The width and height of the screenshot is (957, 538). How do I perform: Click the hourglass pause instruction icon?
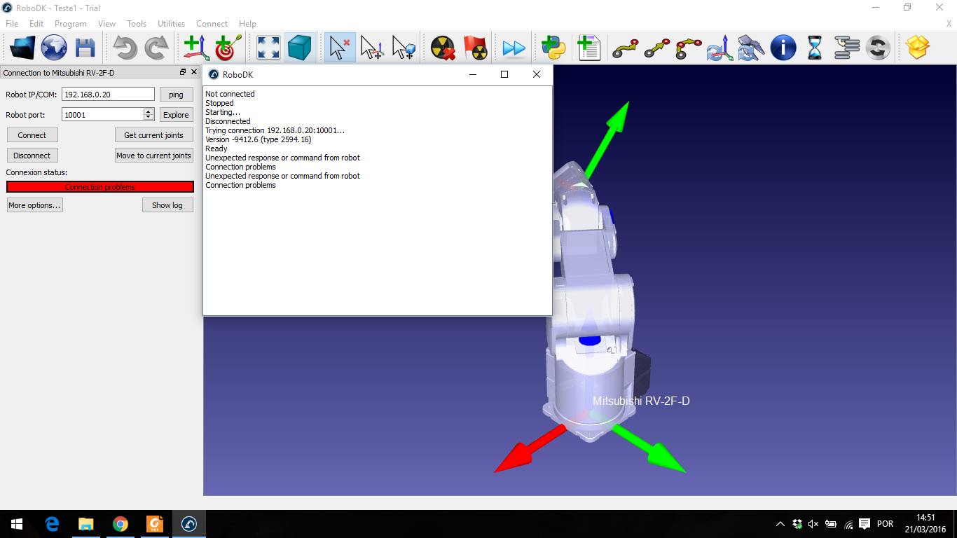click(815, 48)
